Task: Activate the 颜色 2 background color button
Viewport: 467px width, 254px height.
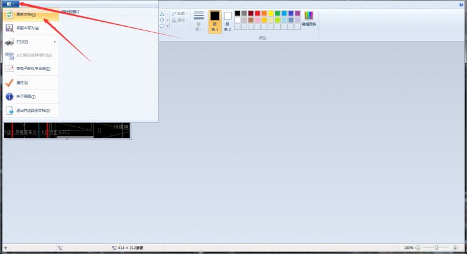Action: pyautogui.click(x=227, y=21)
